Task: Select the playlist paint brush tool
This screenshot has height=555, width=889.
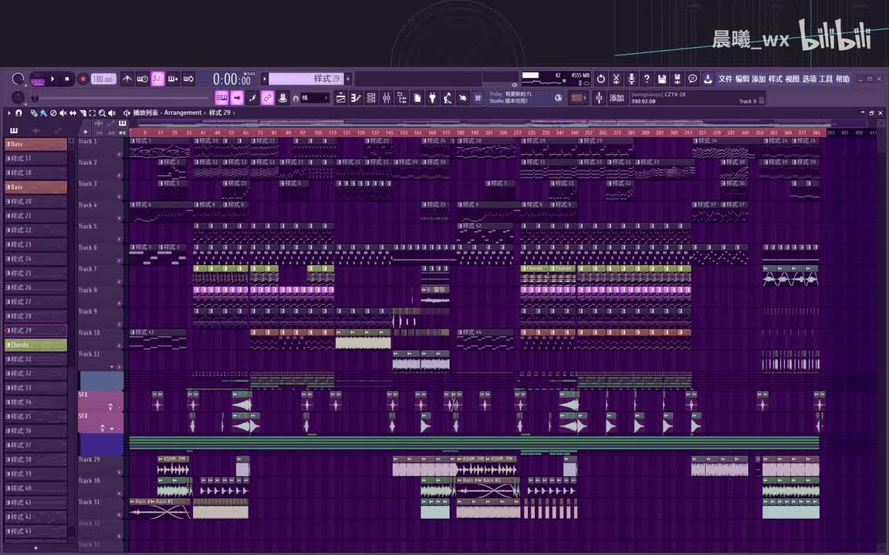Action: (x=44, y=113)
